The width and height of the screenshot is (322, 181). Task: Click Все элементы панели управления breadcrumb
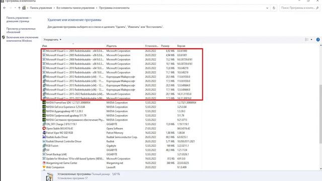click(75, 8)
